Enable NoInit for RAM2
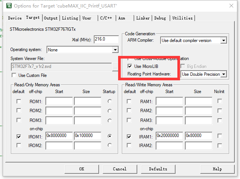 click(x=220, y=111)
